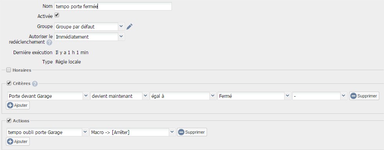Expand the devient maintenant dropdown
384x150 pixels.
(x=119, y=96)
